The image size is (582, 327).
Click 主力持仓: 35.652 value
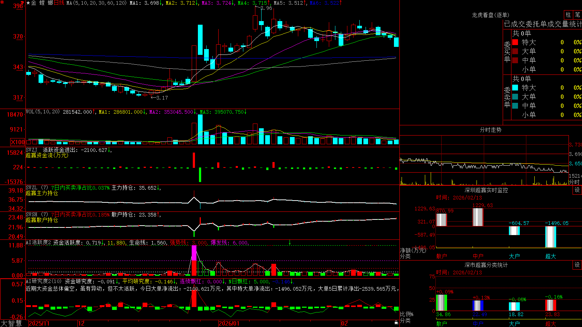136,187
